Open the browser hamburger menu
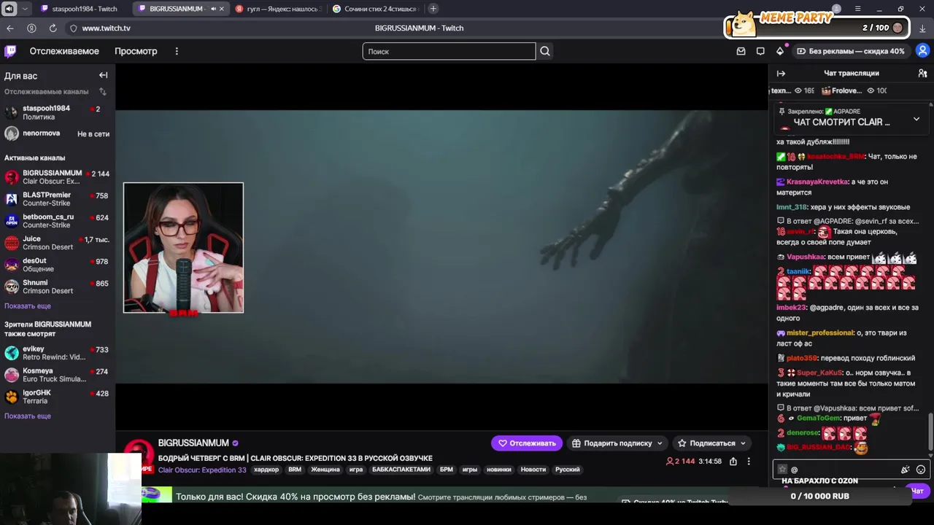 point(857,9)
